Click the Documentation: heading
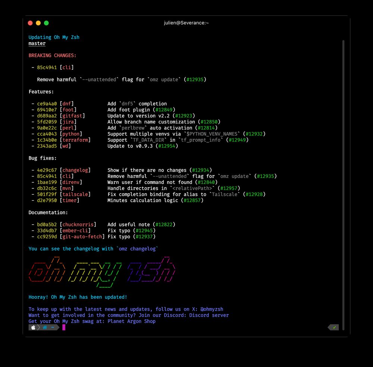The width and height of the screenshot is (373, 367). coord(48,213)
